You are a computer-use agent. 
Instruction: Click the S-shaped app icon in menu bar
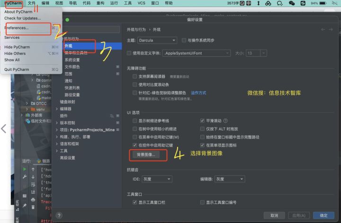[303, 3]
